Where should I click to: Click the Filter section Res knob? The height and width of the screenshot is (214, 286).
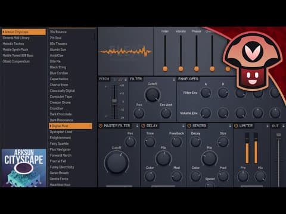pyautogui.click(x=139, y=113)
